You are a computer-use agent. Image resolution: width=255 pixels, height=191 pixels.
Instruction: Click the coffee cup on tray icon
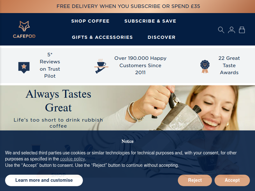tap(101, 66)
